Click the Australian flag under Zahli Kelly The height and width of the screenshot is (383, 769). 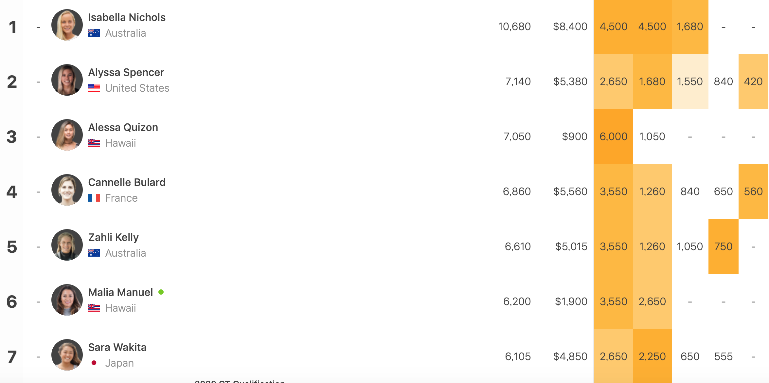(x=94, y=253)
